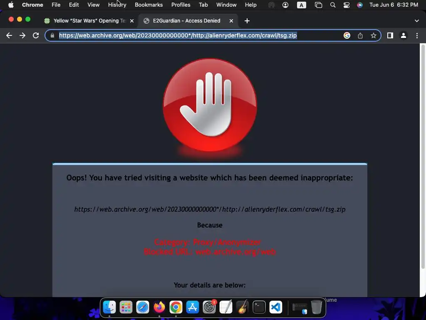Open System Settings from the dock

209,307
